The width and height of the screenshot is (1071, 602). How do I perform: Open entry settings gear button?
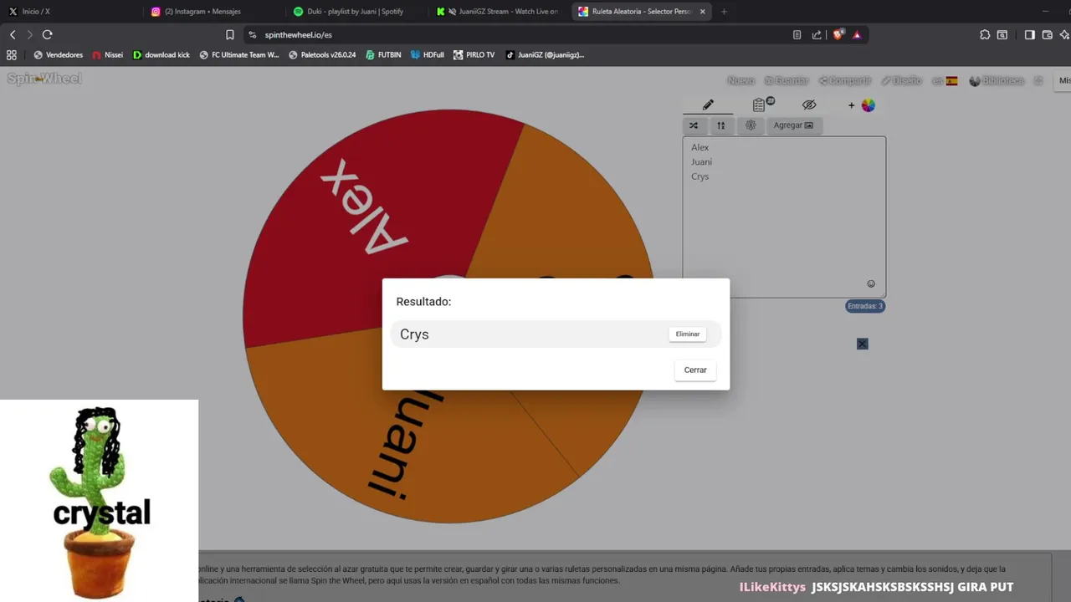tap(751, 125)
